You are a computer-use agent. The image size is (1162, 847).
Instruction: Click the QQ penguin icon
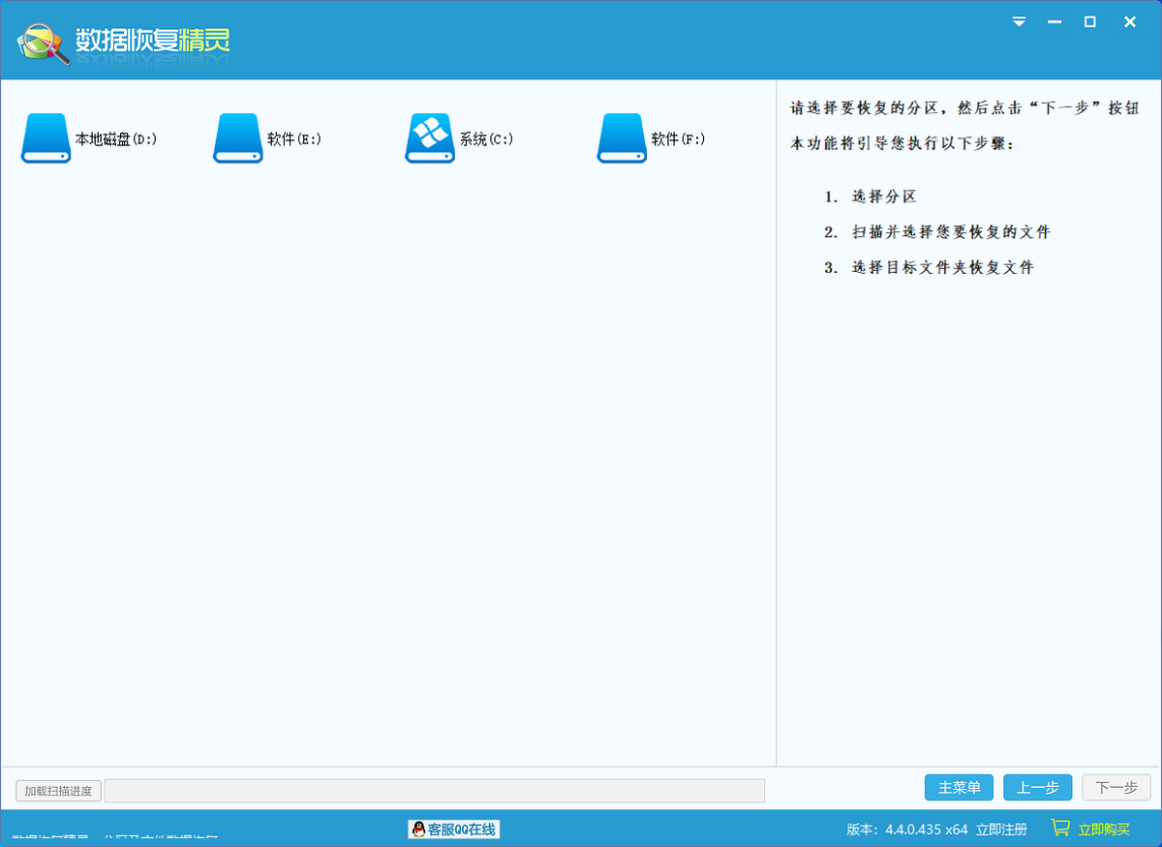pos(418,830)
